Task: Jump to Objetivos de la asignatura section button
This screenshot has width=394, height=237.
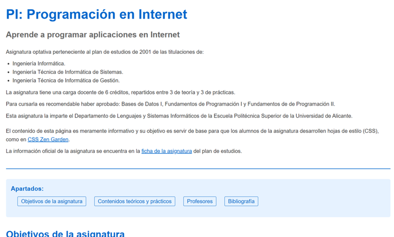Action: 52,201
